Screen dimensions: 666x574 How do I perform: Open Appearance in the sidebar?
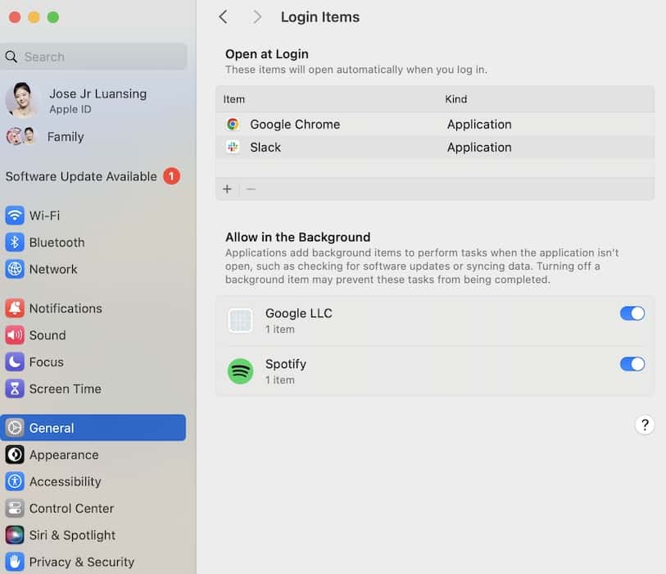pyautogui.click(x=63, y=455)
